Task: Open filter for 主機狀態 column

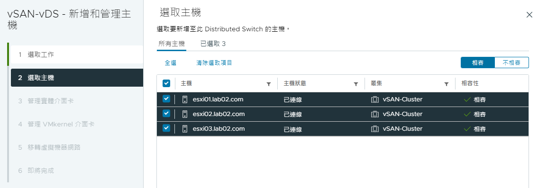Action: (x=356, y=84)
